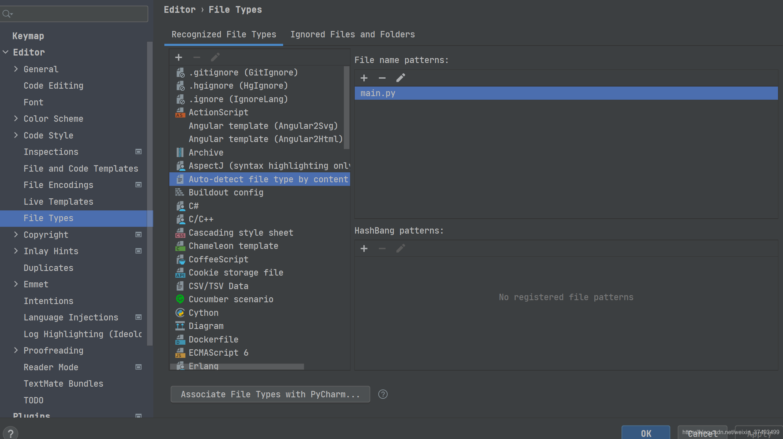783x439 pixels.
Task: Expand the General settings node
Action: 16,69
